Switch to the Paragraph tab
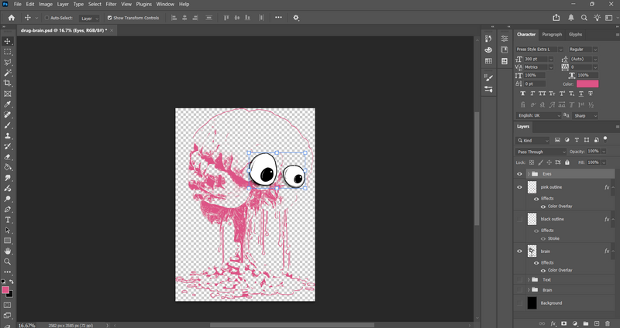Image resolution: width=620 pixels, height=328 pixels. point(552,34)
